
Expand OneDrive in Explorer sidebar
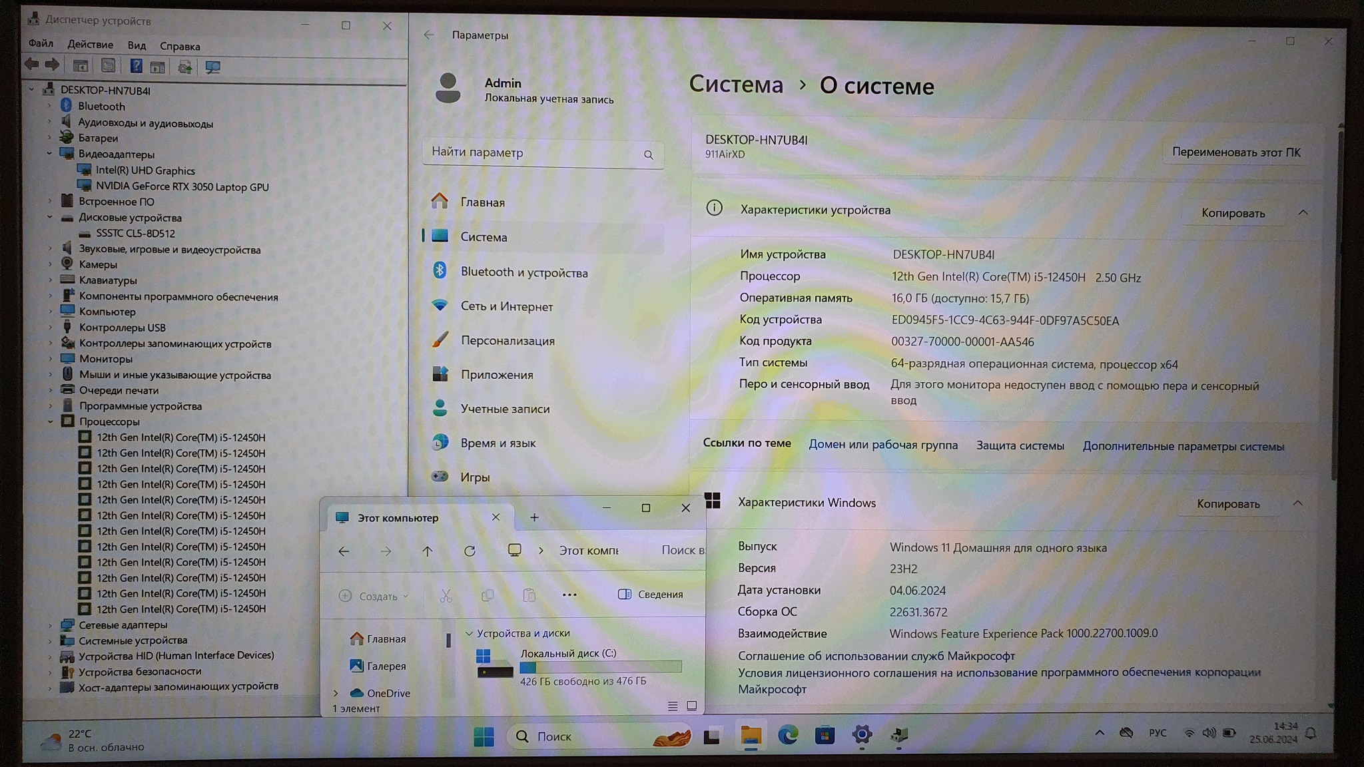tap(336, 693)
